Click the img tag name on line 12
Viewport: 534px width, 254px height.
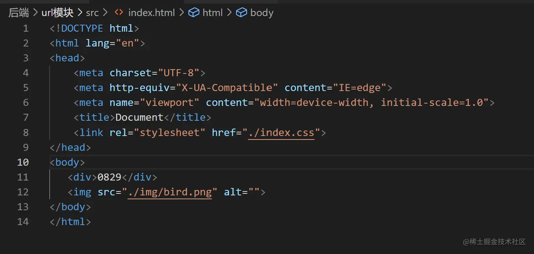point(82,192)
